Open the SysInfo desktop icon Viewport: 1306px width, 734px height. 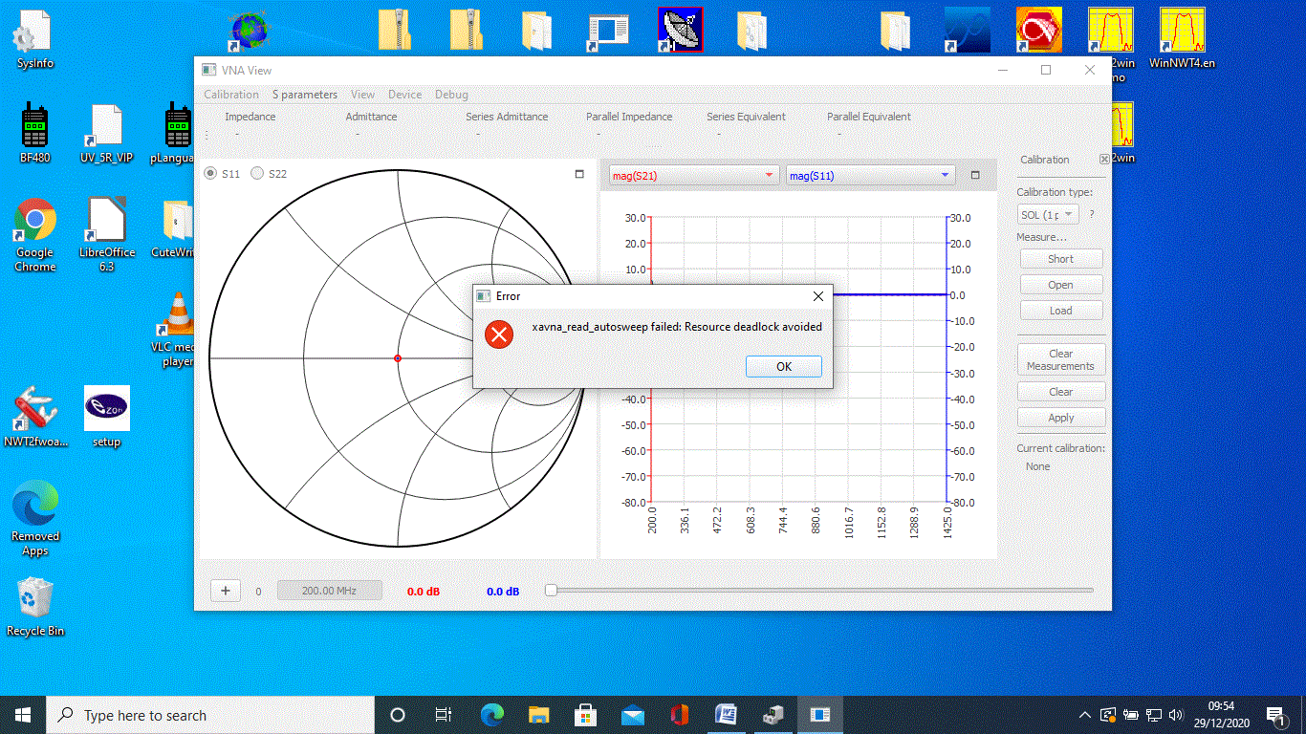pos(35,40)
